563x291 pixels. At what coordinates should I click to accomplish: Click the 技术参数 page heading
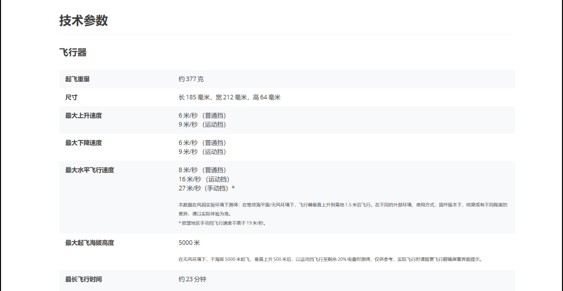point(83,21)
